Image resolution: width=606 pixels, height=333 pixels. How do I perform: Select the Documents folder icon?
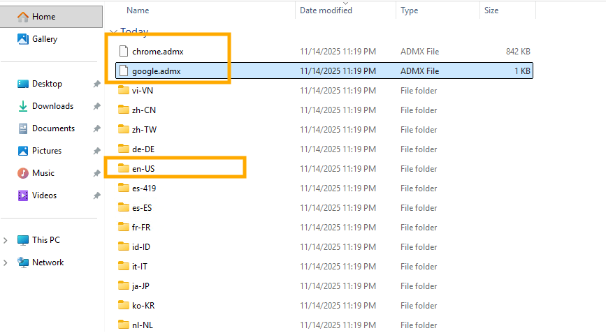22,128
